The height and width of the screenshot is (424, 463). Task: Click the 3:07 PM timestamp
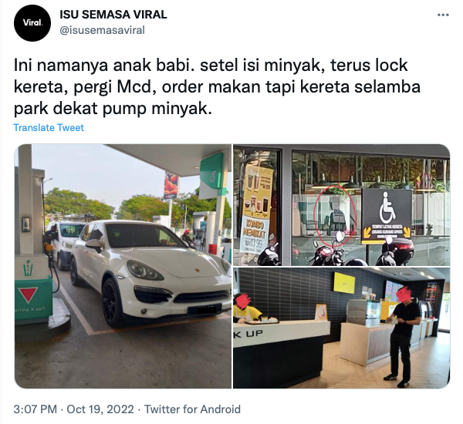pos(35,409)
